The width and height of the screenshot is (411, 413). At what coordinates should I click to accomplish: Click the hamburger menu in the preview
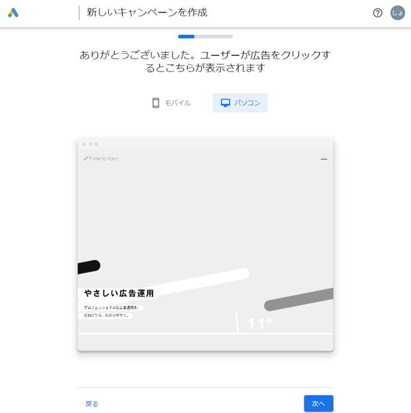point(324,159)
